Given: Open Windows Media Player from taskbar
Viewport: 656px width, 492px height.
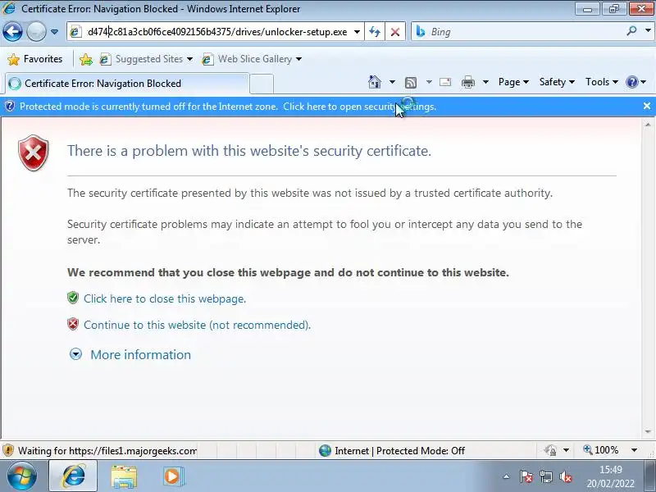Looking at the screenshot, I should point(172,476).
